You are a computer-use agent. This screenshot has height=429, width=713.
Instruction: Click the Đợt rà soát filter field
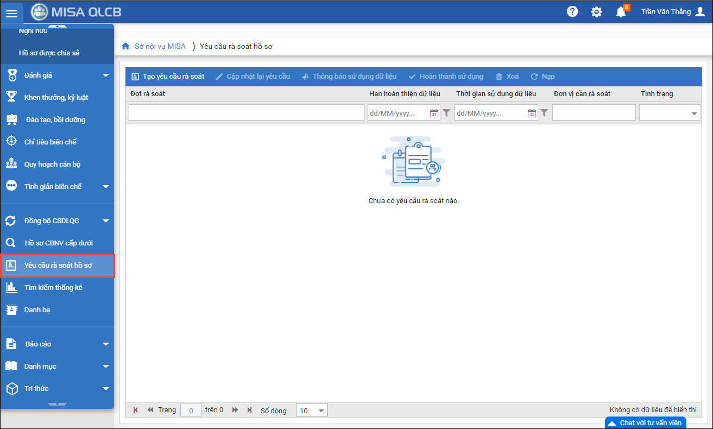point(246,113)
